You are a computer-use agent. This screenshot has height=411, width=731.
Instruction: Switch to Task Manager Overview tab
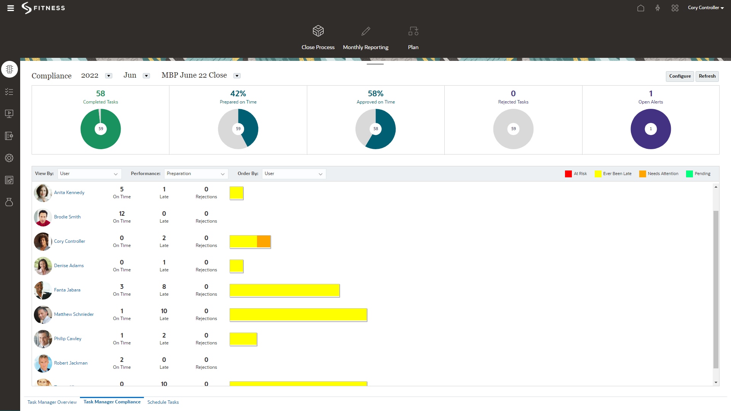click(52, 402)
